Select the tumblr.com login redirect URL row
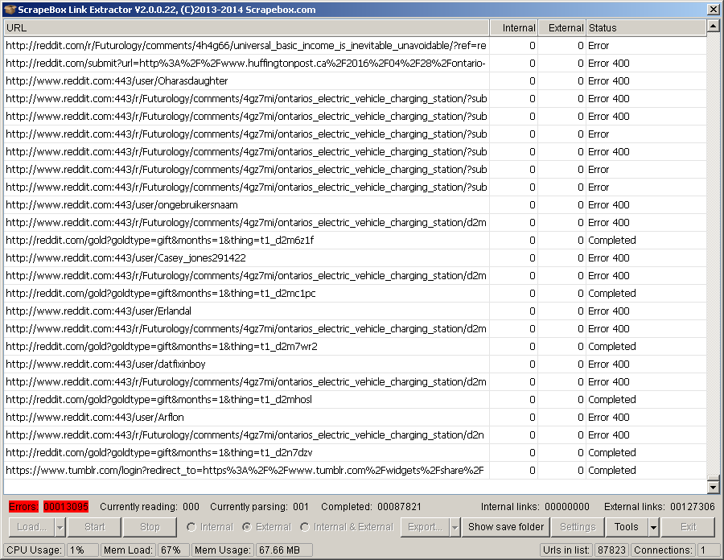The width and height of the screenshot is (724, 560). pyautogui.click(x=355, y=471)
